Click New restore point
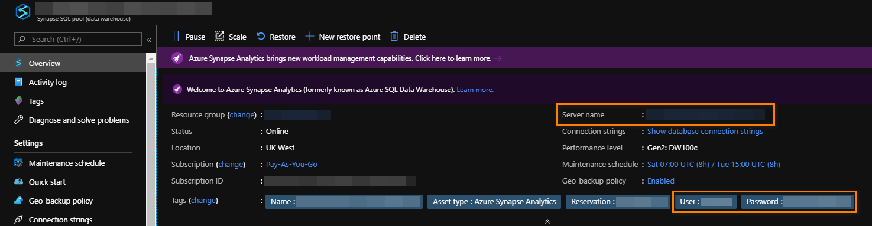Viewport: 872px width, 226px height. pos(342,37)
